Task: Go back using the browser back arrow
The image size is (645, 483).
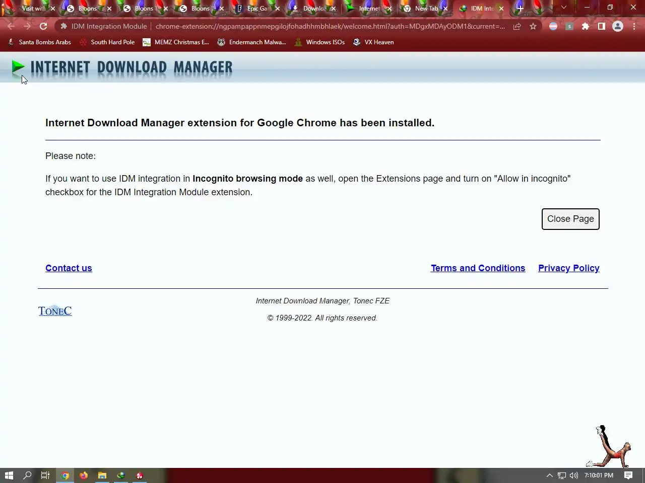Action: click(11, 26)
